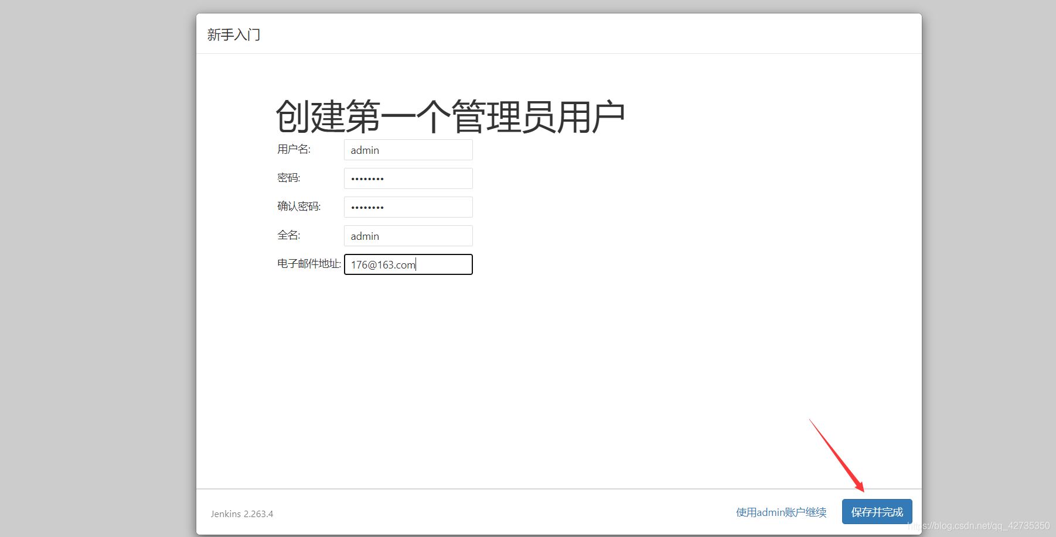Click the email field showing 176@163.com
1056x537 pixels.
(408, 264)
